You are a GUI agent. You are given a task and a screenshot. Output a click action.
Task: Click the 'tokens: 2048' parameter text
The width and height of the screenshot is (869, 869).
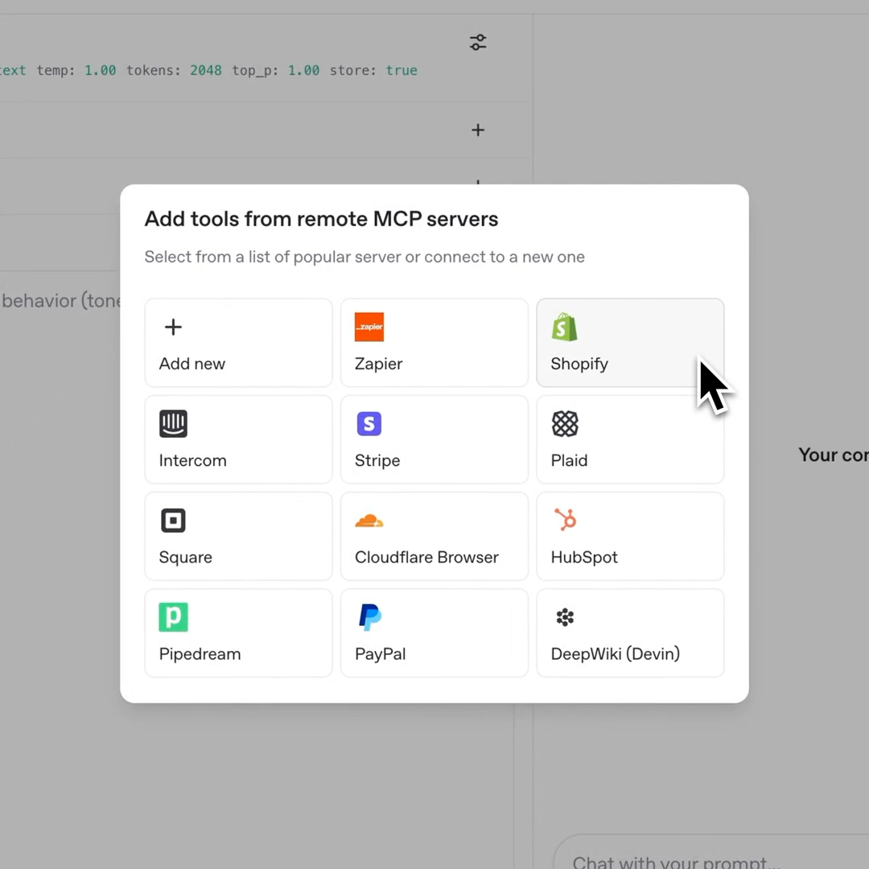coord(174,70)
